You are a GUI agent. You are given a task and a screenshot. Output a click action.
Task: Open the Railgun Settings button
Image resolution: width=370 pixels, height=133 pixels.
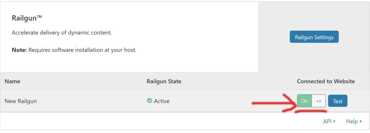314,37
